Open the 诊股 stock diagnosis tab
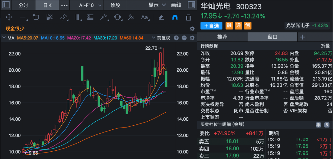Viewport: 333px width, 159px height. [x=115, y=5]
